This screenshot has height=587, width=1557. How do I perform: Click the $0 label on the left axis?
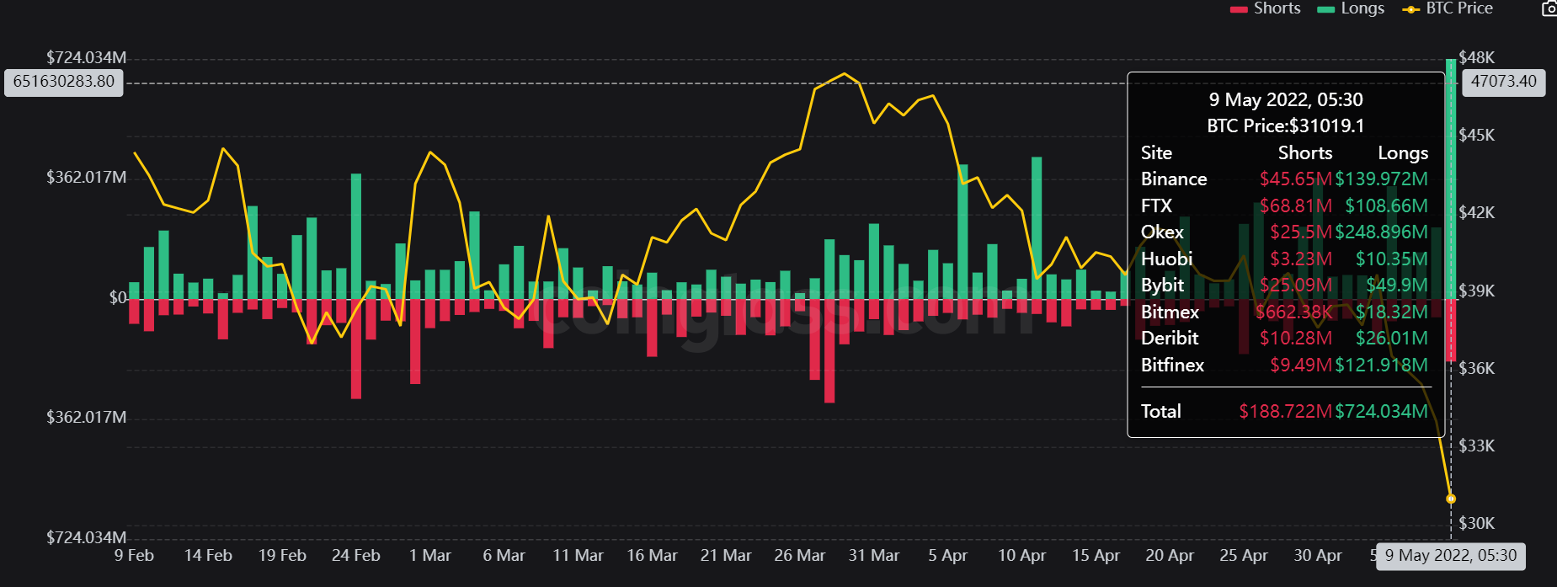tap(118, 297)
